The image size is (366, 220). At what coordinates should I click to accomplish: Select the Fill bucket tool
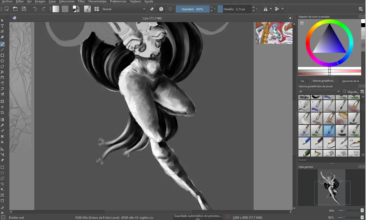coord(2,142)
